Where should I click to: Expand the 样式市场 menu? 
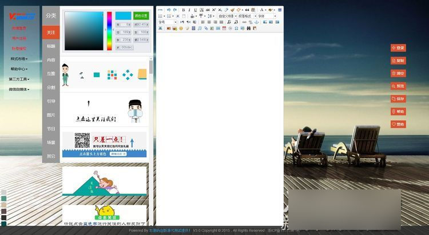pyautogui.click(x=19, y=59)
